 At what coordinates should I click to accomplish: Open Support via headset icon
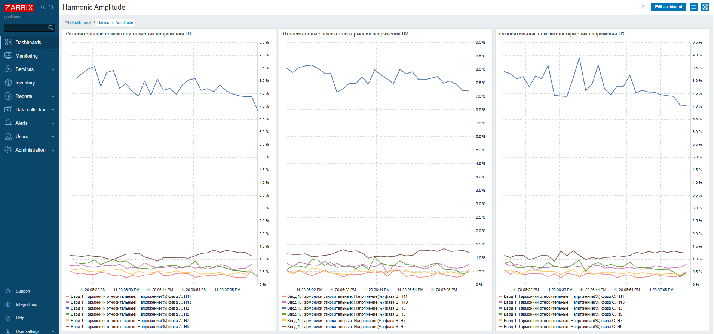(8, 291)
